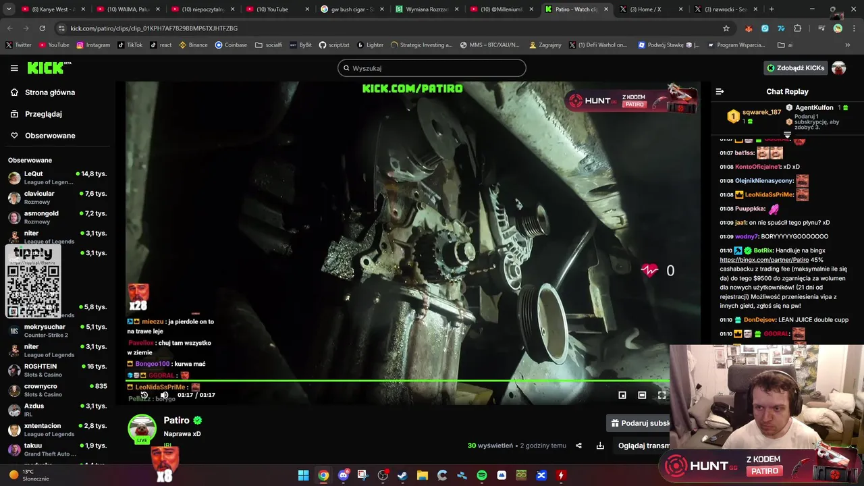Expand the hidden bookmarks chevron
The image size is (864, 486).
pyautogui.click(x=848, y=45)
